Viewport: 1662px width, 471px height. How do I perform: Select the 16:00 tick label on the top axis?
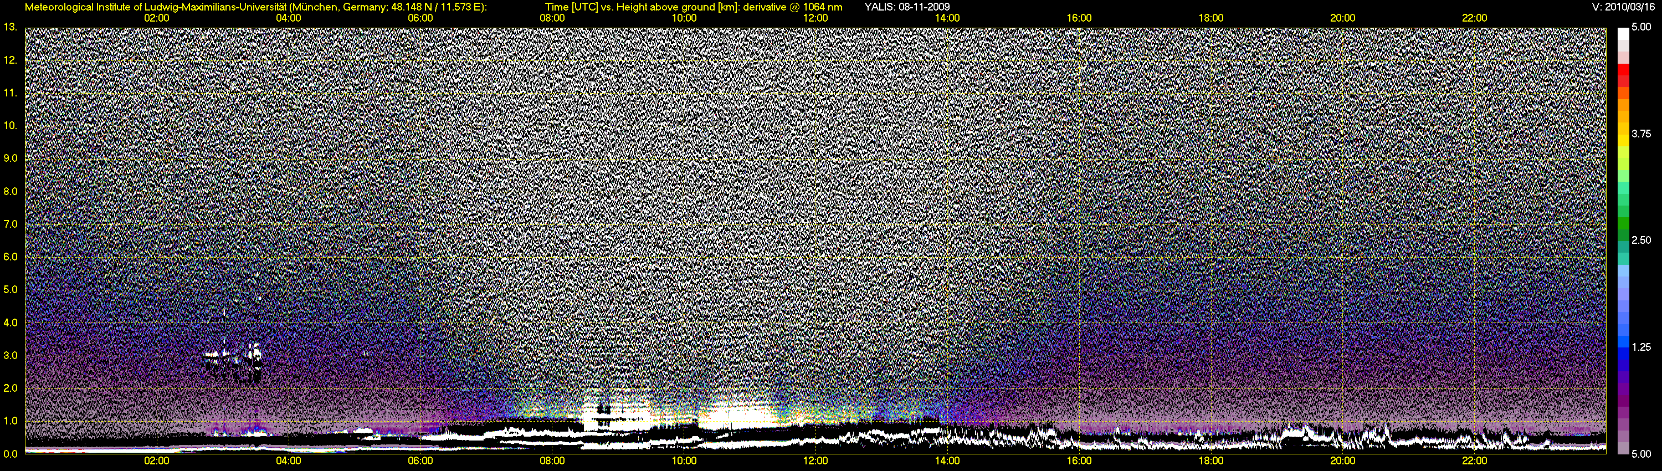coord(1079,18)
